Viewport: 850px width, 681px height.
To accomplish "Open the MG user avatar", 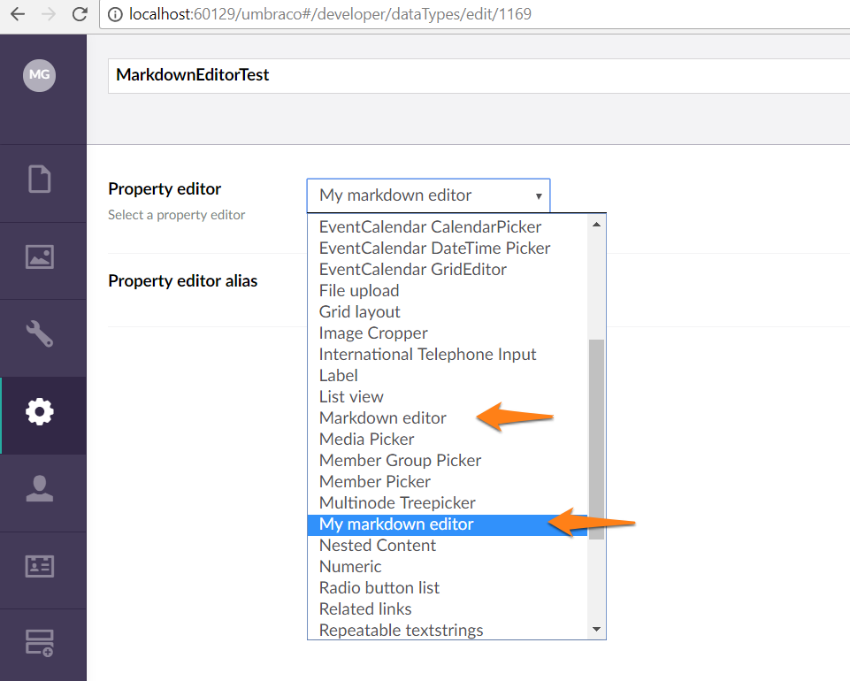I will point(39,75).
